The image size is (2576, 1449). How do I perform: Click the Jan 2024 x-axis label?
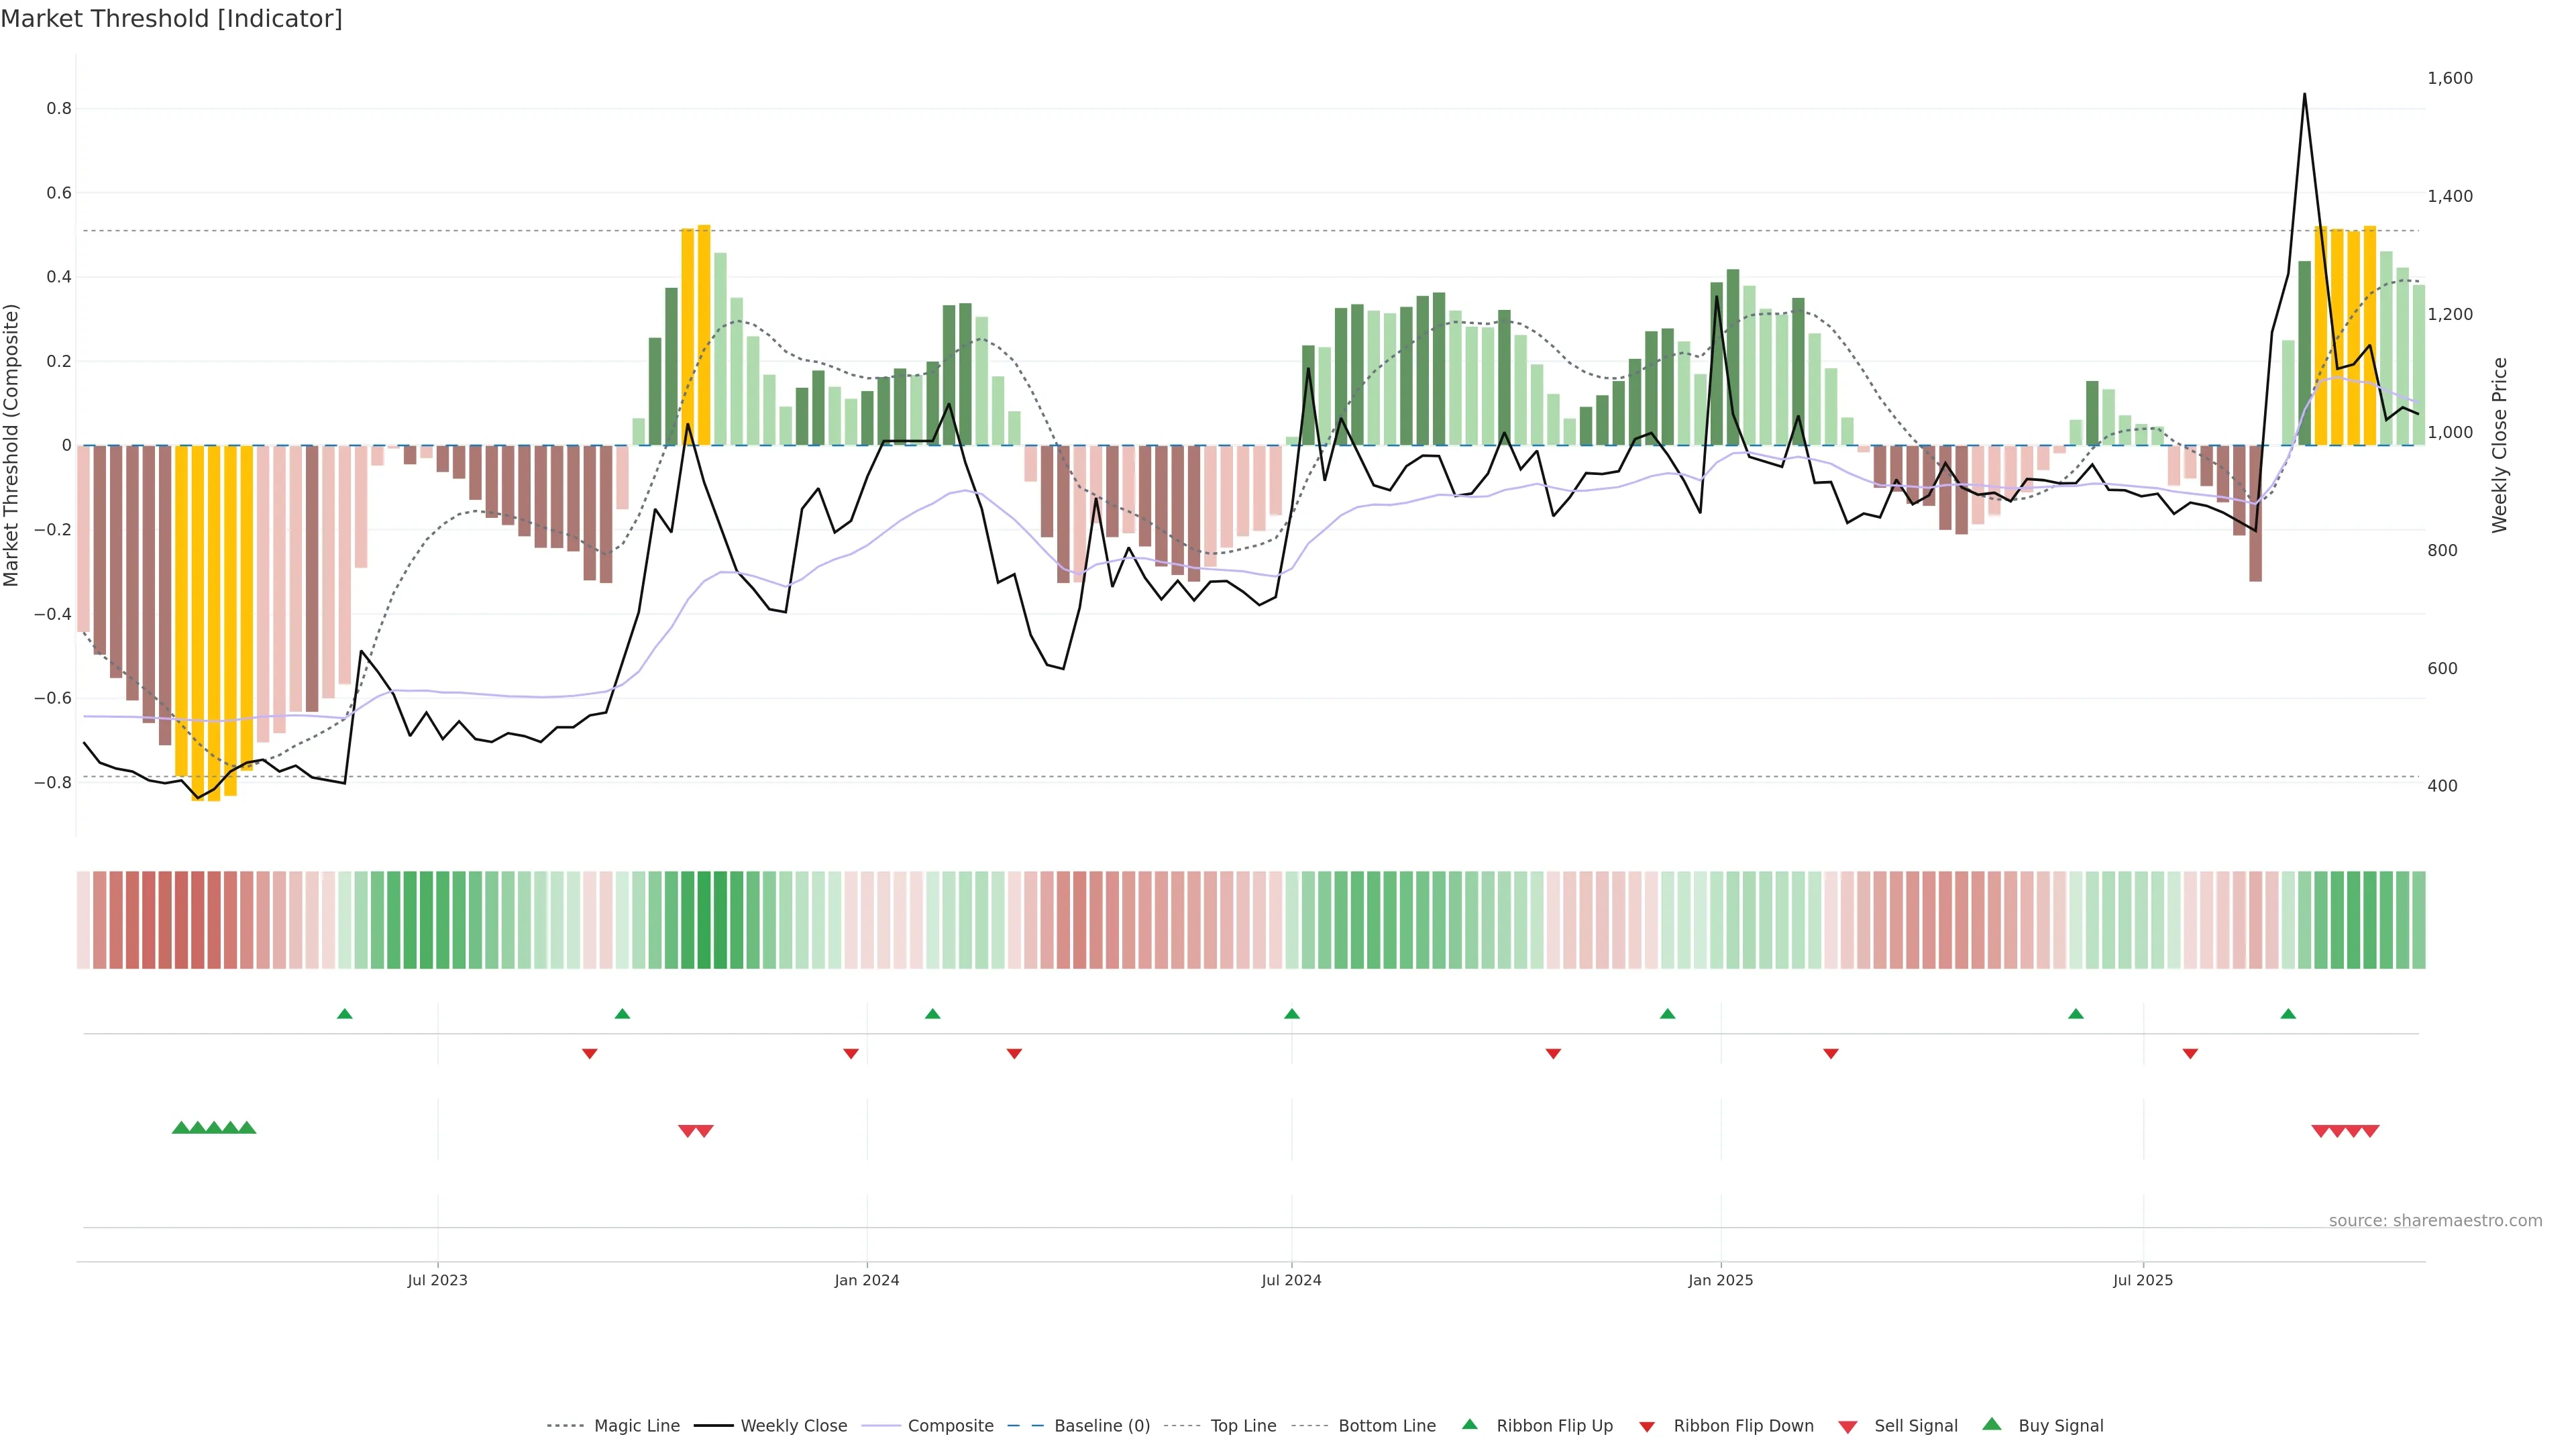tap(866, 1280)
